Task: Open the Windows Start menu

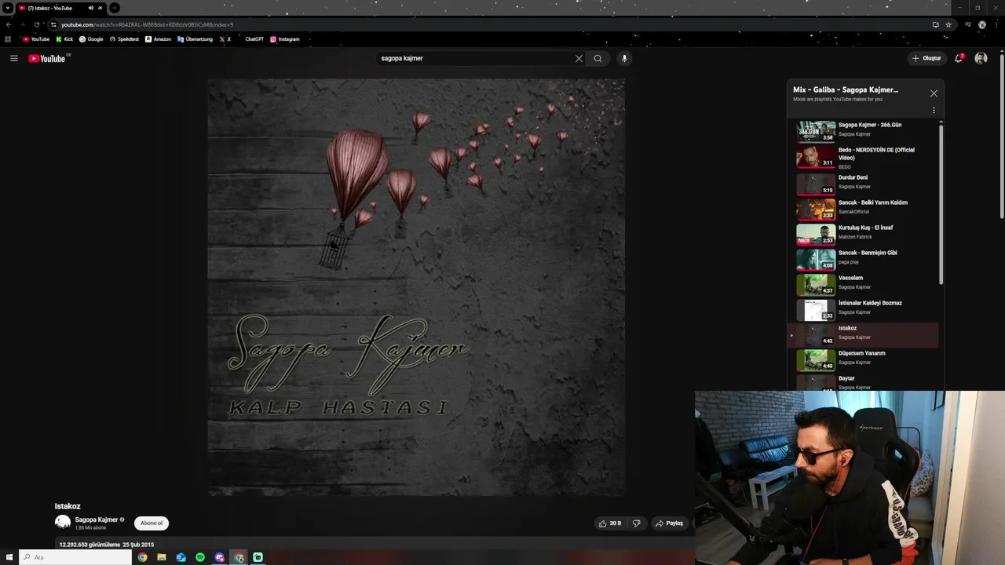Action: [9, 557]
